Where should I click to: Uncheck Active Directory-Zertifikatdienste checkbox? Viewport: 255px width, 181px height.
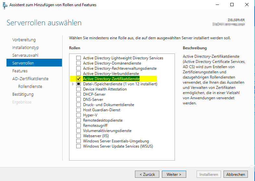coord(79,79)
